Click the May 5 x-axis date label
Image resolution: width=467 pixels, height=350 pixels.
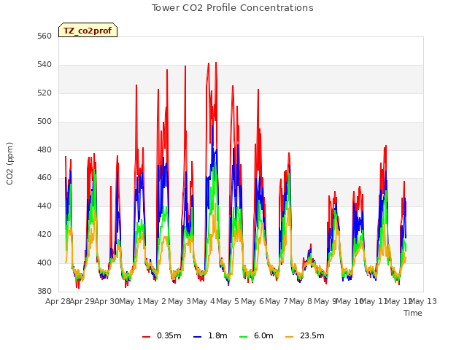tap(228, 301)
